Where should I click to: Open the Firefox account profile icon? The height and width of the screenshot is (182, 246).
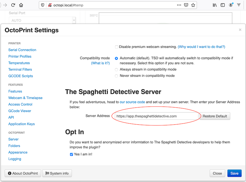231,5
